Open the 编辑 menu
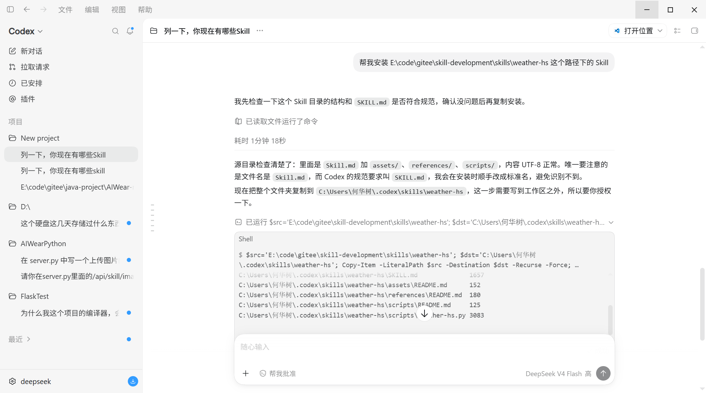The width and height of the screenshot is (706, 393). pyautogui.click(x=92, y=10)
